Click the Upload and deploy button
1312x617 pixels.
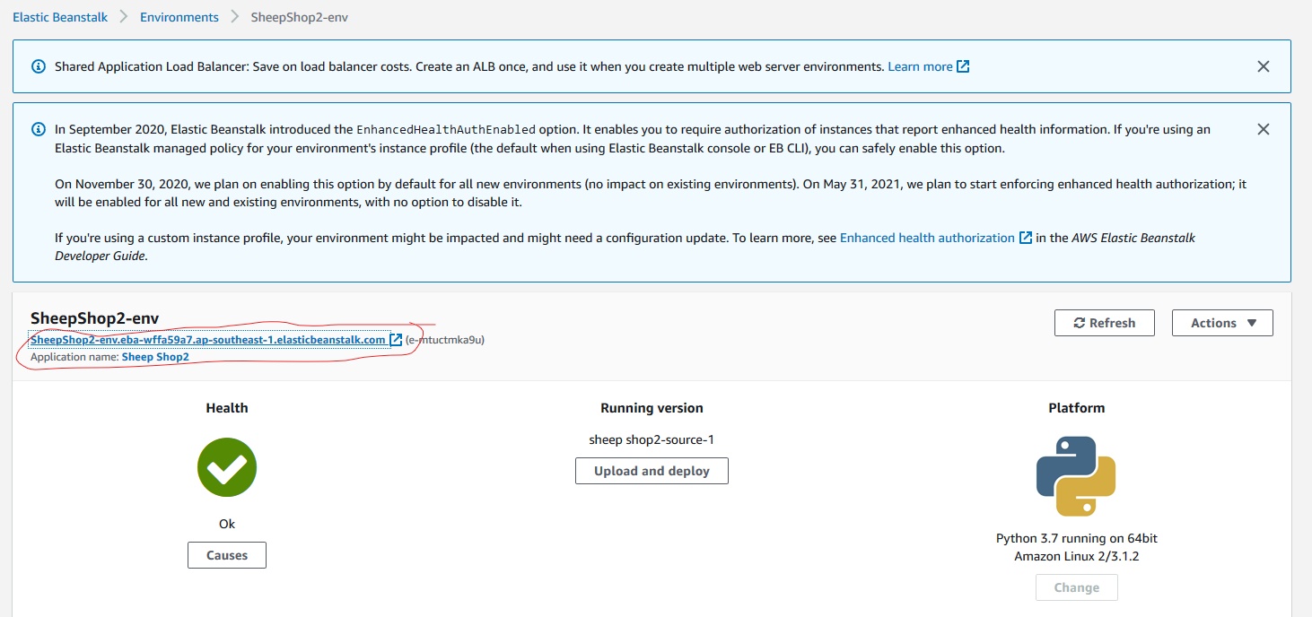(652, 471)
